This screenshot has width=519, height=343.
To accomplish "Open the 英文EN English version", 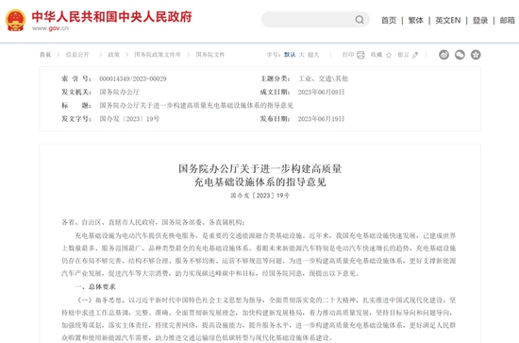I will (448, 20).
